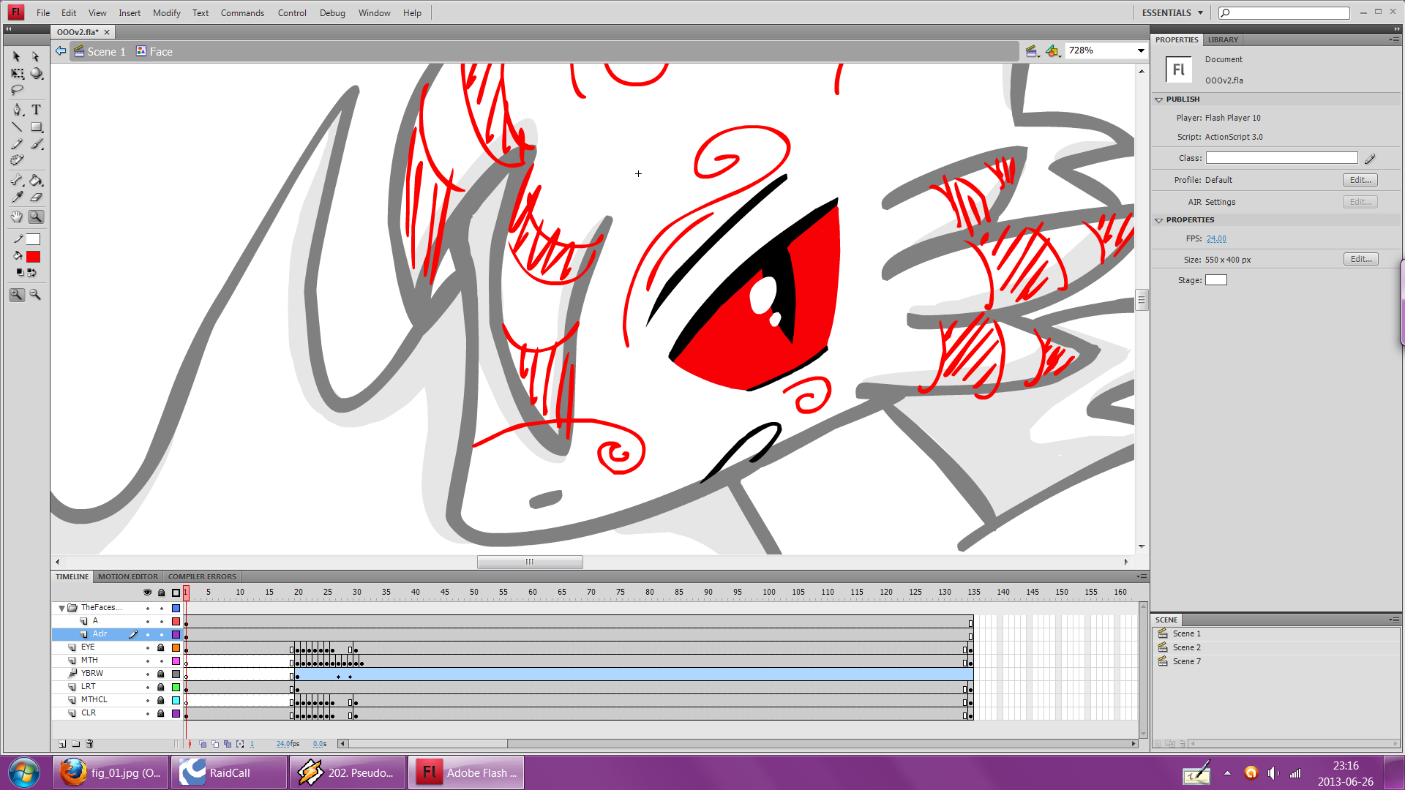Collapse the PUBLISH section

tap(1158, 99)
